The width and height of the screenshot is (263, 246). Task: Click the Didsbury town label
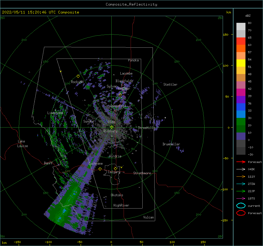pos(110,131)
